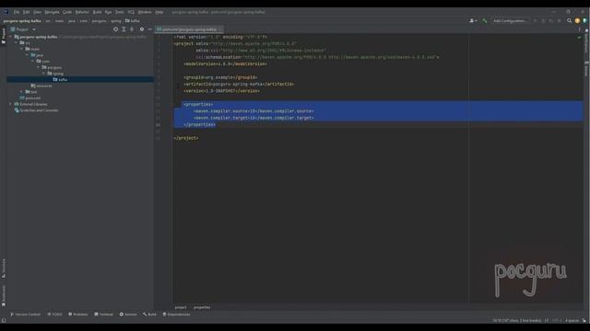Hide the Project tool window
This screenshot has width=590, height=331.
(149, 29)
